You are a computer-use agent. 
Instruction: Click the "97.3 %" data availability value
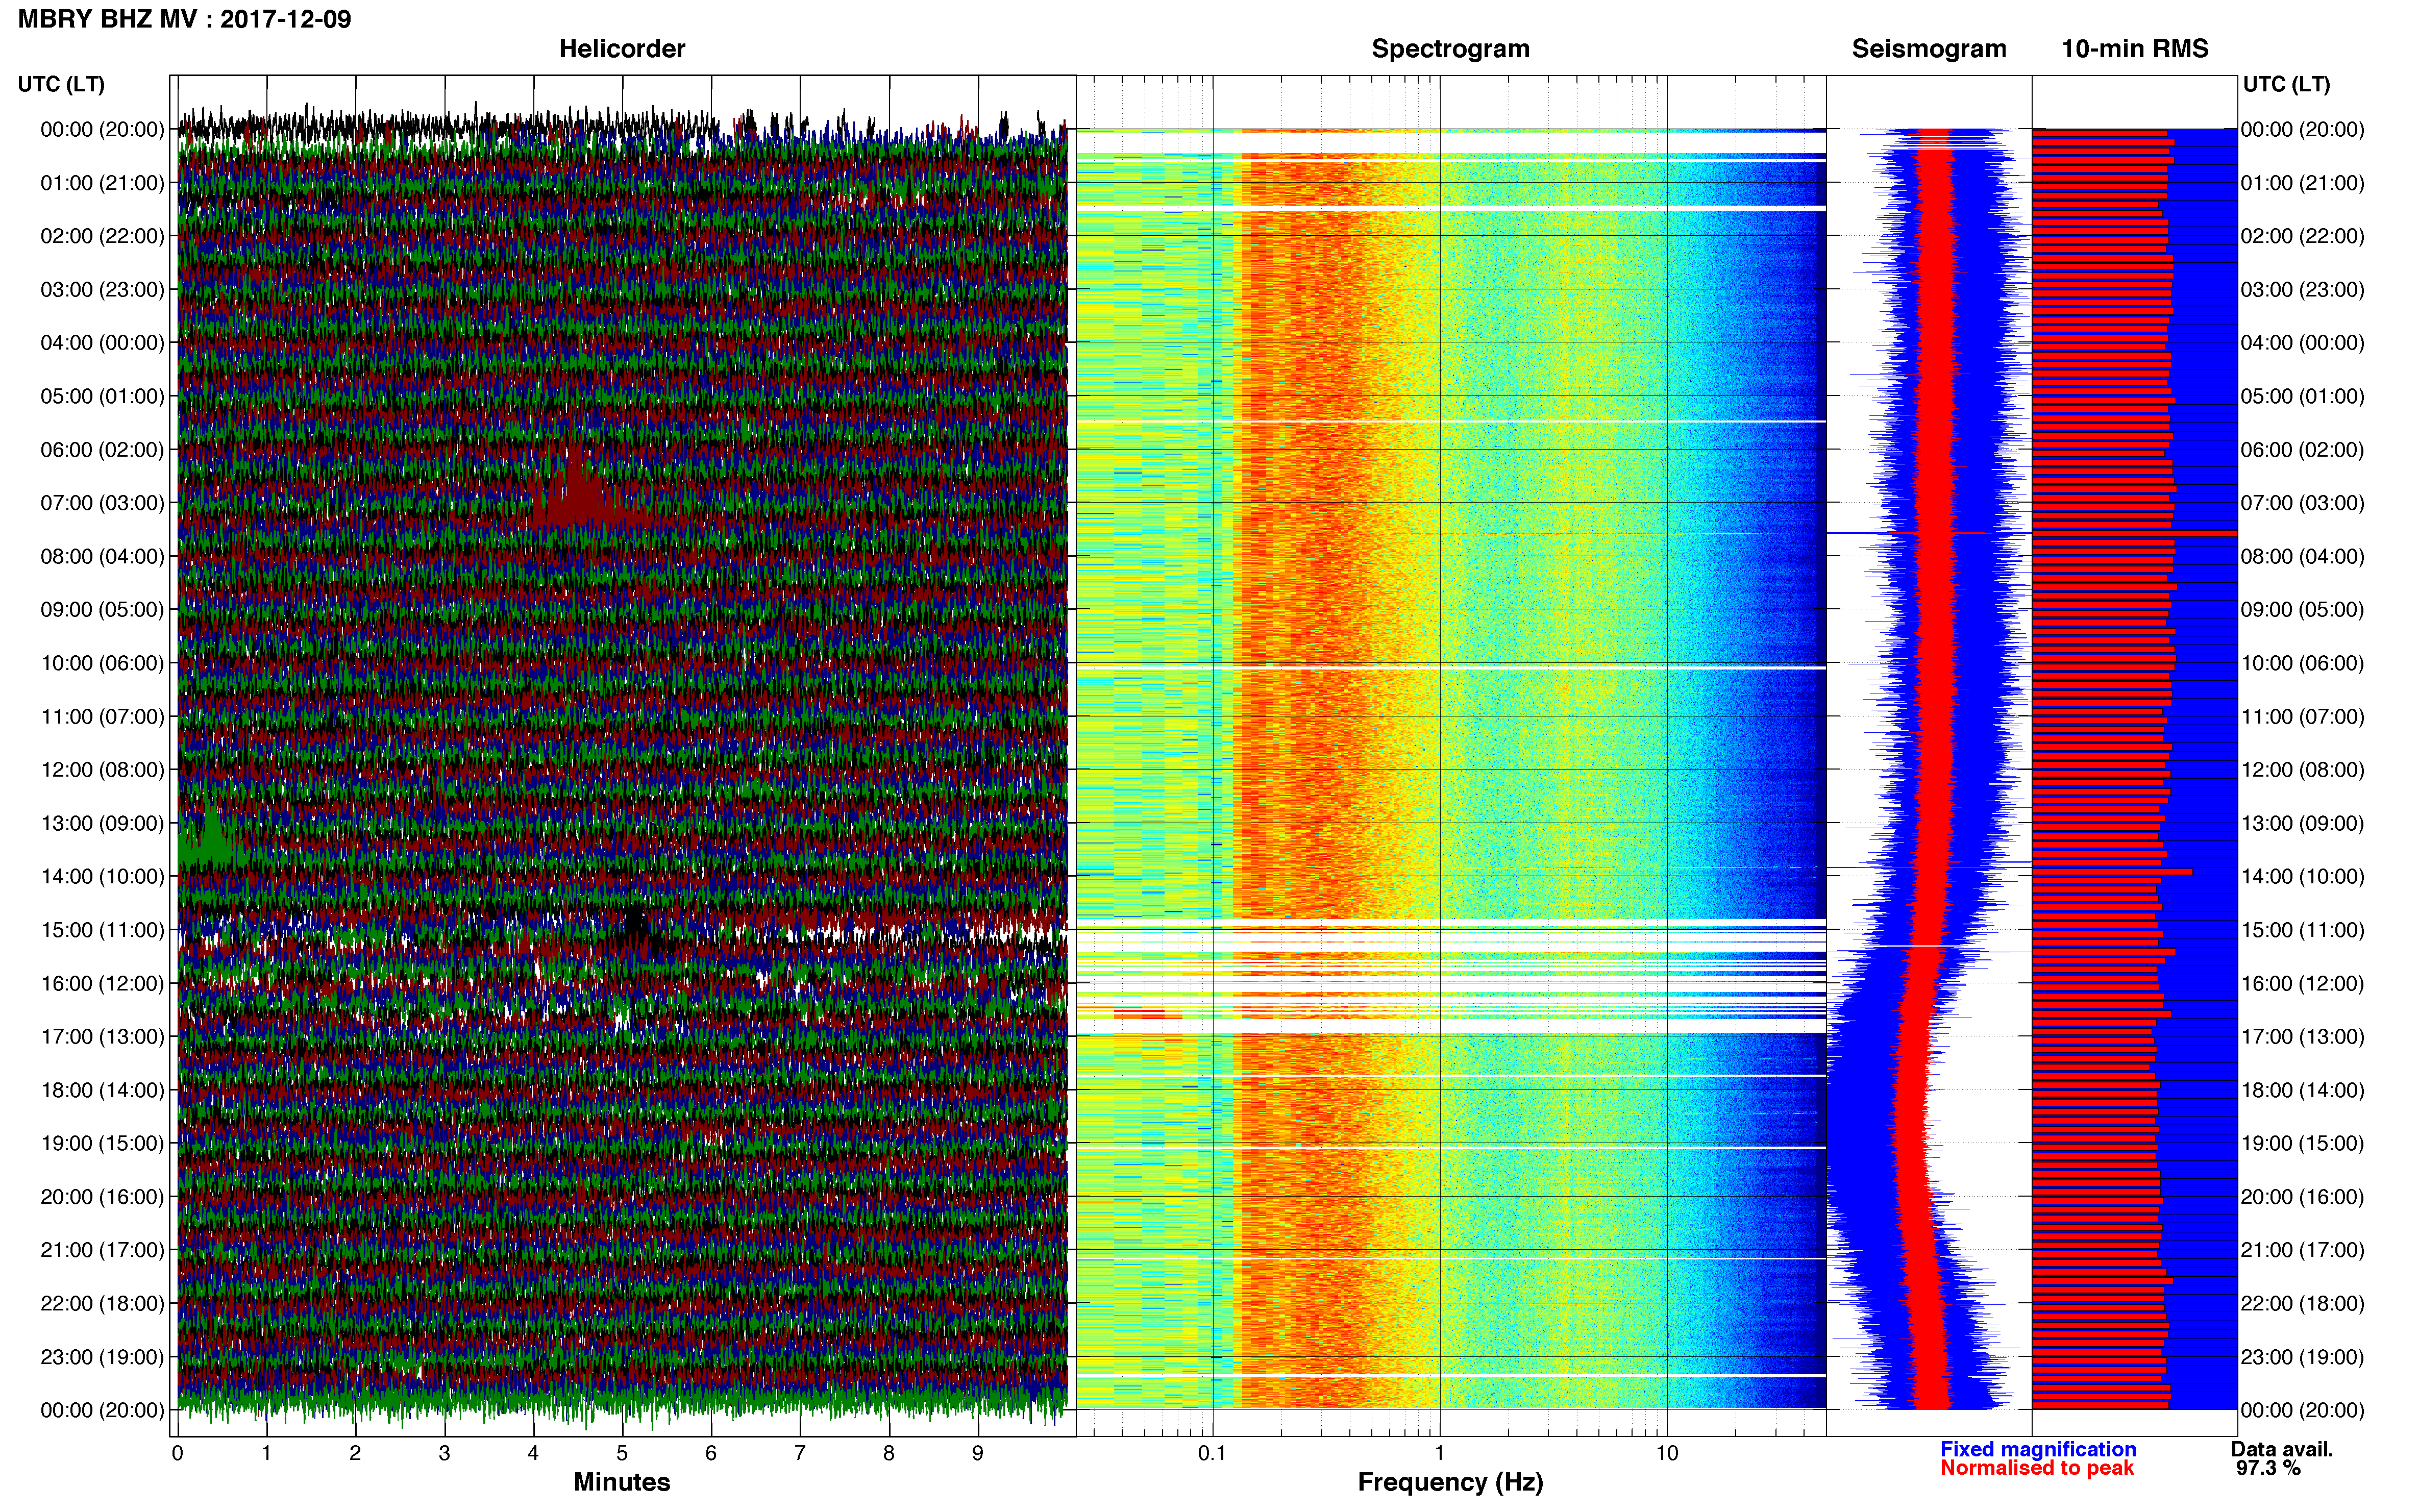pos(2268,1468)
